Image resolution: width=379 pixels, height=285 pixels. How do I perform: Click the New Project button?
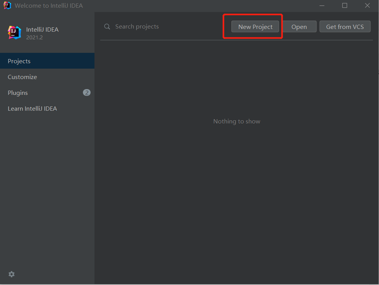[x=255, y=27]
